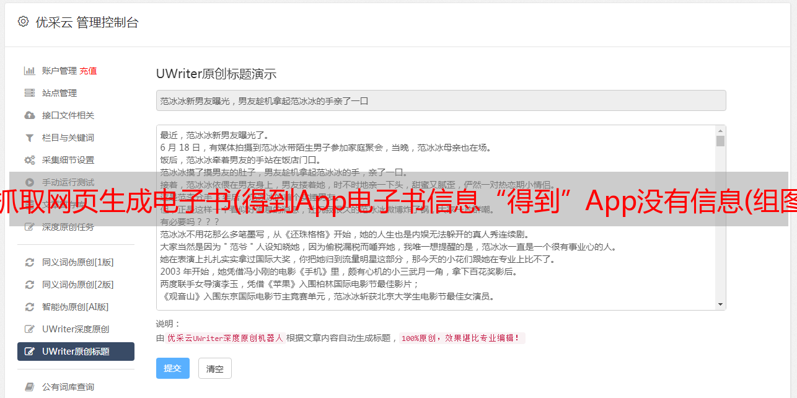The height and width of the screenshot is (398, 797).
Task: Click the edit icon beside 深度原创任务
Action: tap(29, 227)
